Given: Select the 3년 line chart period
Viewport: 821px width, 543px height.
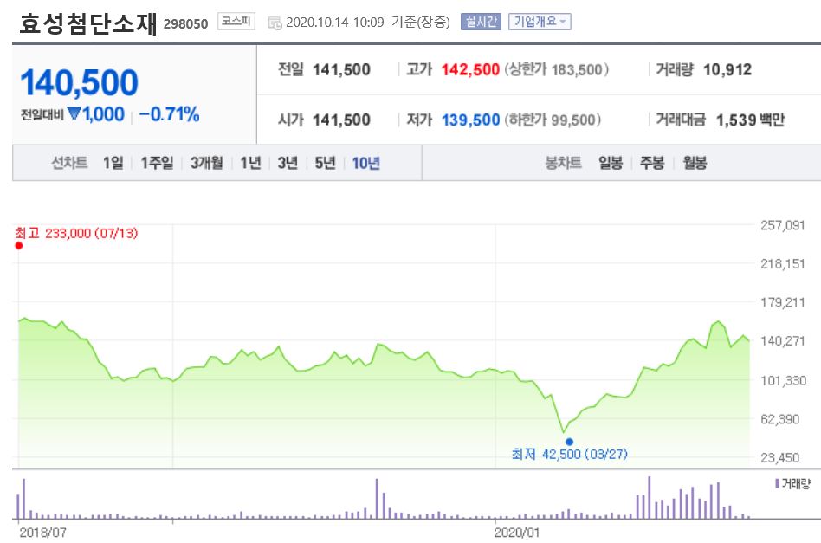Looking at the screenshot, I should [x=288, y=163].
